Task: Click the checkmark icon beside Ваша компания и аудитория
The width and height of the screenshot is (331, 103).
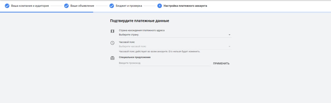Action: (7, 6)
